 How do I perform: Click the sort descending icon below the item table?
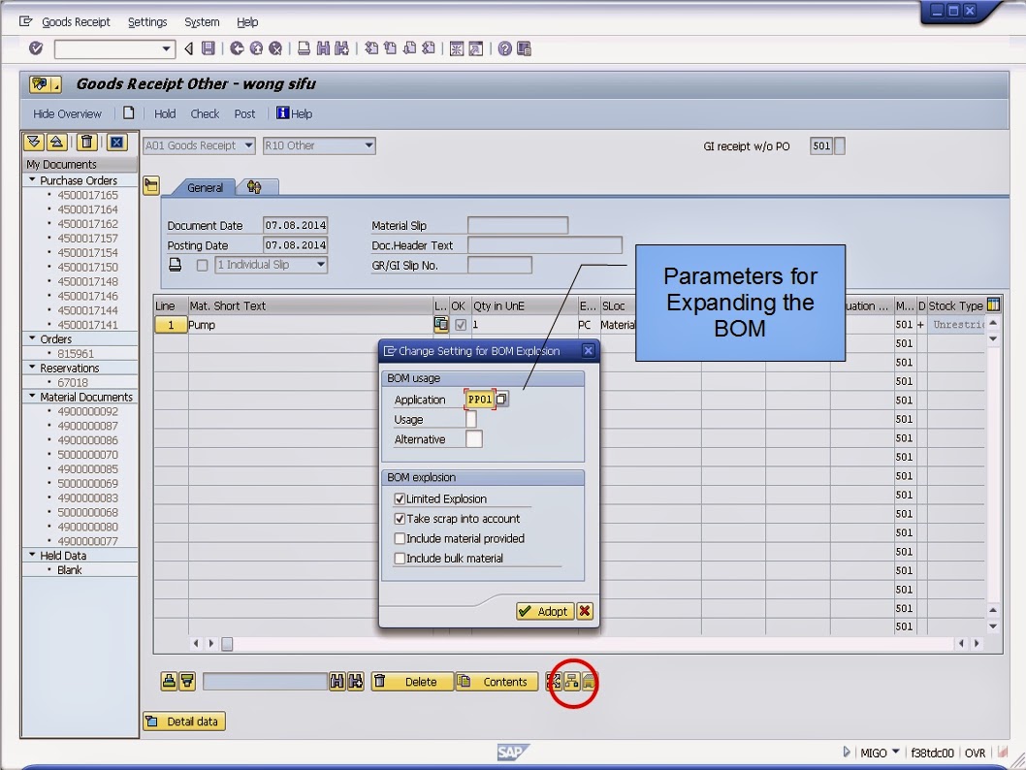pos(185,682)
